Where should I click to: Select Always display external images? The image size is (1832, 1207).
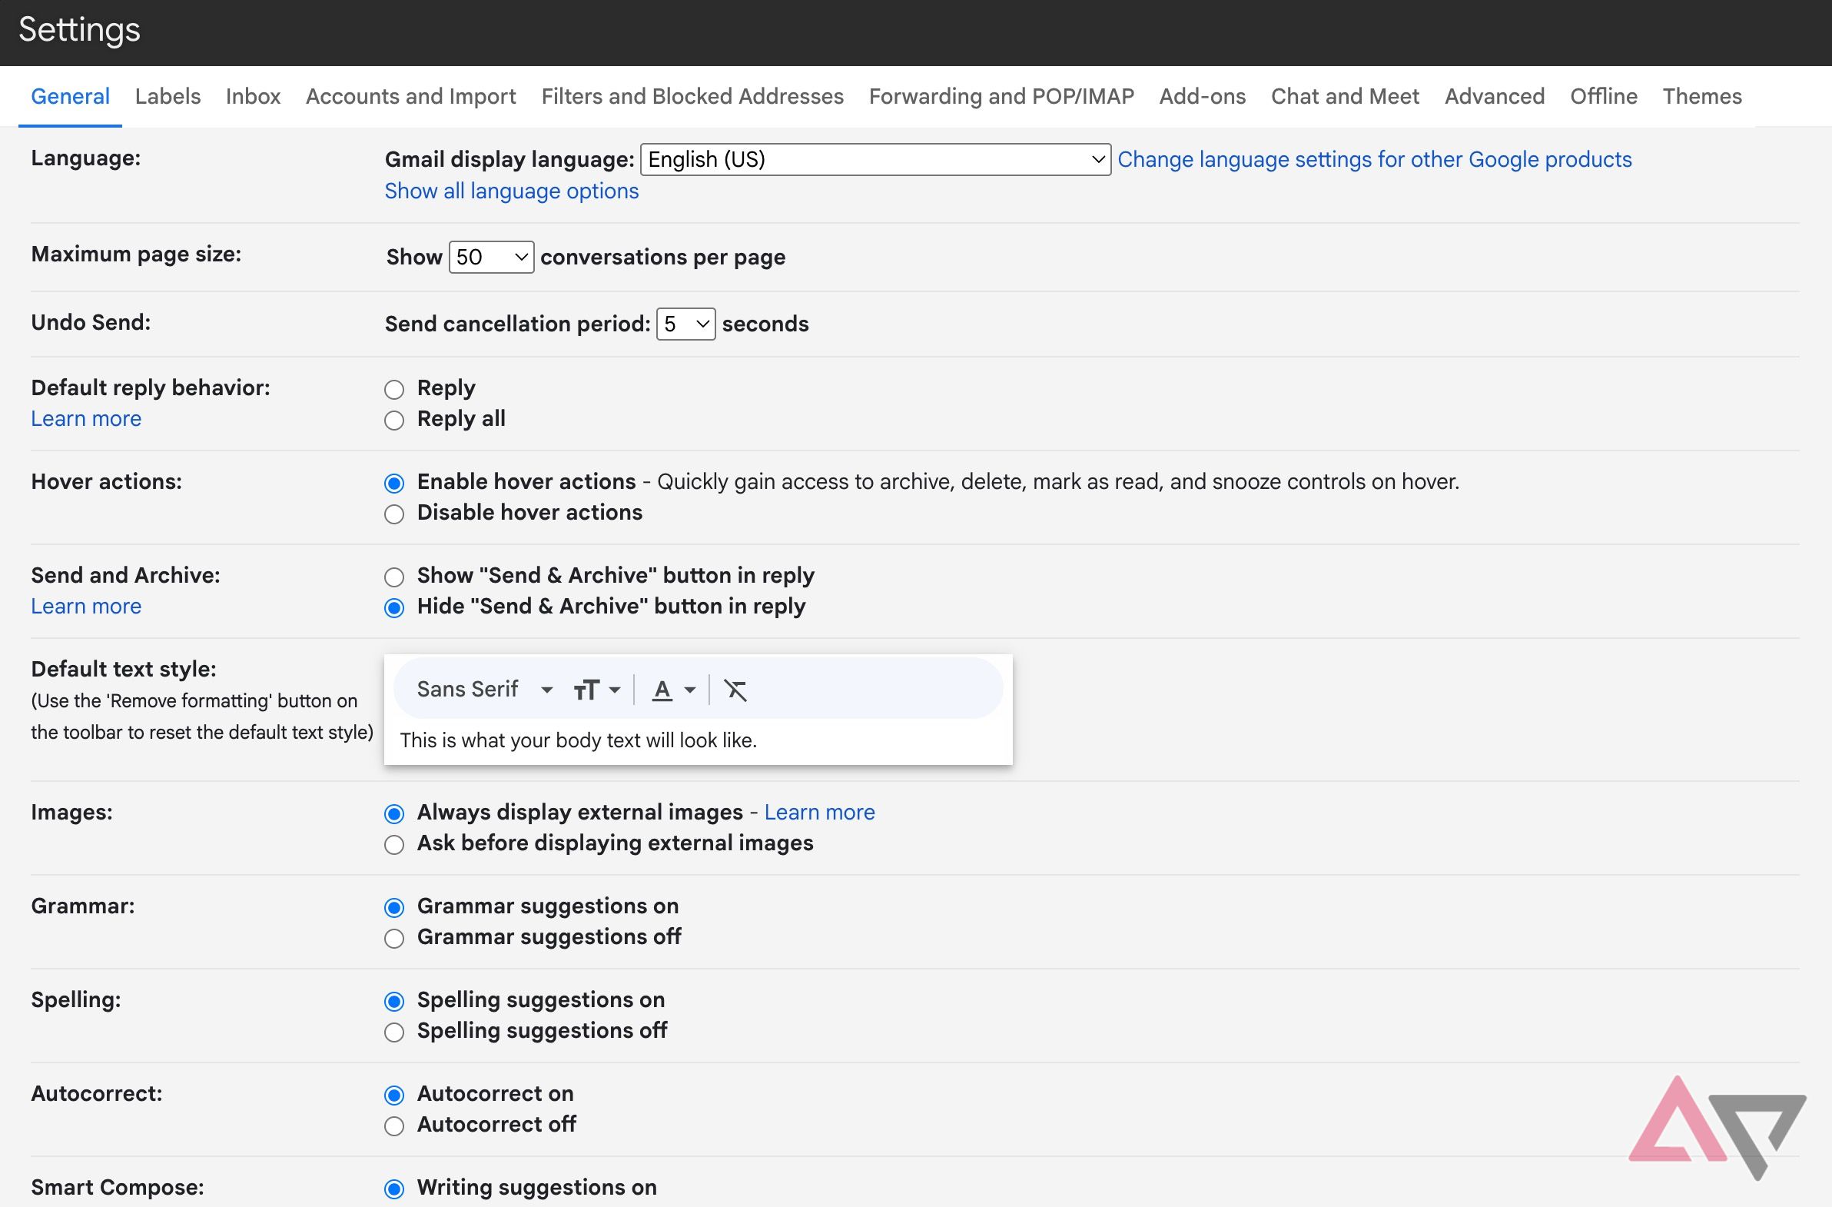394,813
